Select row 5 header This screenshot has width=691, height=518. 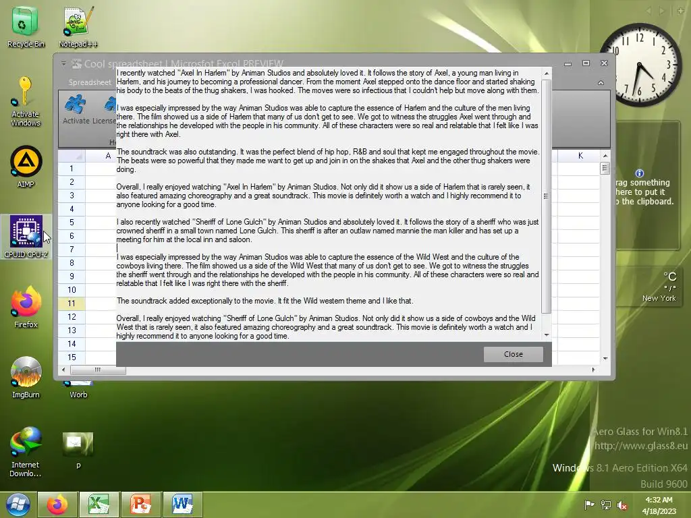[72, 223]
